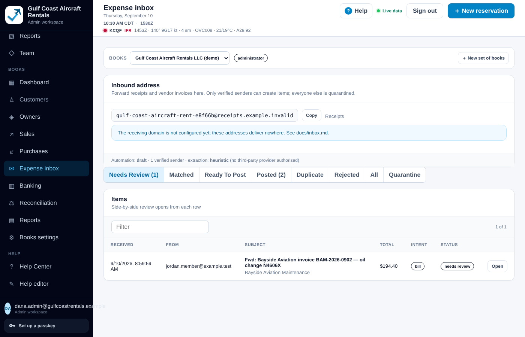Click the Set up a passkey button
Viewport: 525px width, 337px height.
(x=46, y=326)
